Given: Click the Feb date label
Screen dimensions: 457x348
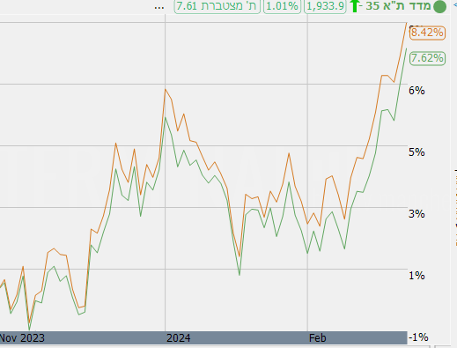Looking at the screenshot, I should point(318,338).
